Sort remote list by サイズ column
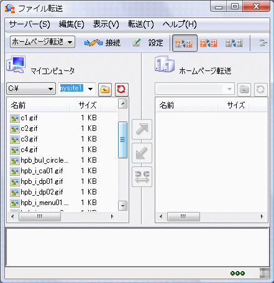The height and width of the screenshot is (283, 274). pyautogui.click(x=233, y=105)
